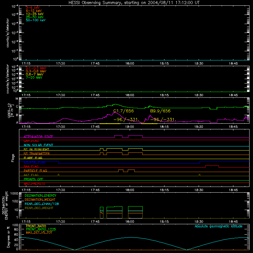Click the Flags panel axis title

(x=13, y=158)
